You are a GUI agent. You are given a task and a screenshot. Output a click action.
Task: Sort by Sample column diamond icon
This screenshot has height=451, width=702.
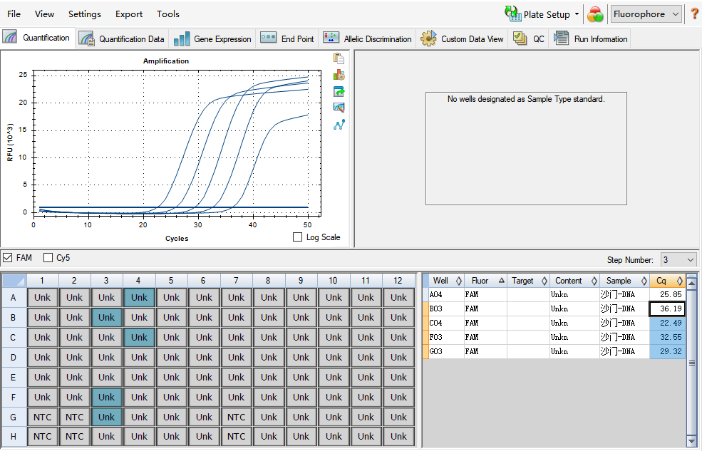tap(644, 281)
